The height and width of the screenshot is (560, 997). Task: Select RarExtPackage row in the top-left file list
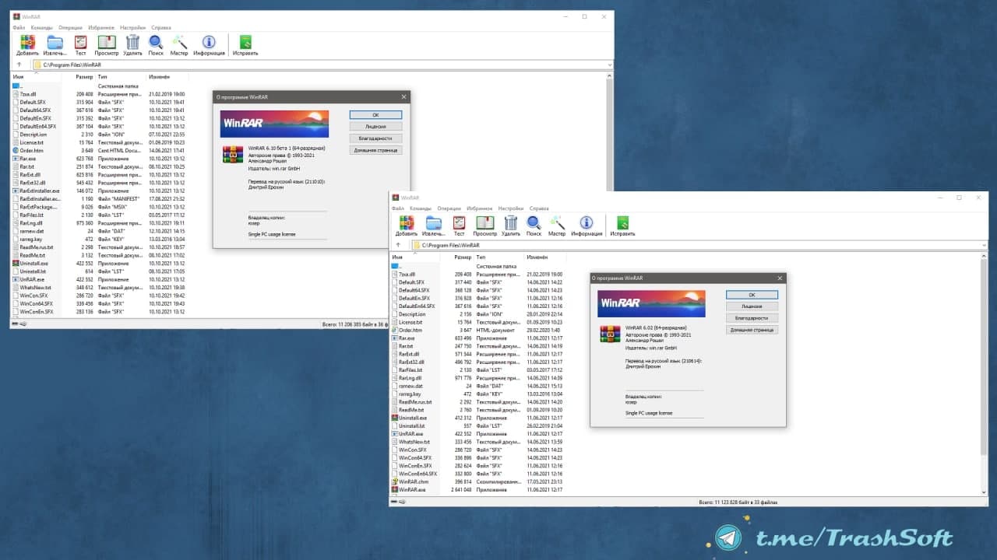coord(100,207)
